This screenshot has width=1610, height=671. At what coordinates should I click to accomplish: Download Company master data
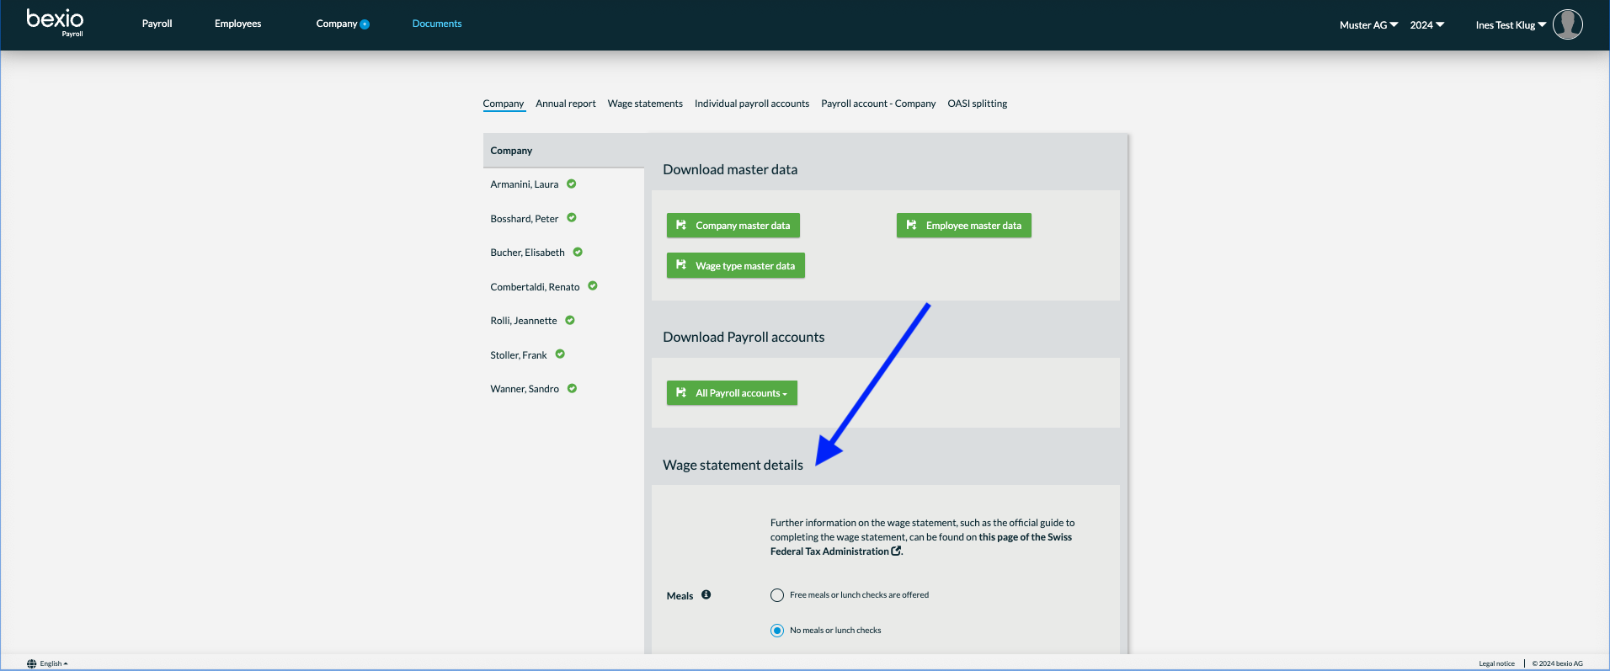tap(733, 226)
